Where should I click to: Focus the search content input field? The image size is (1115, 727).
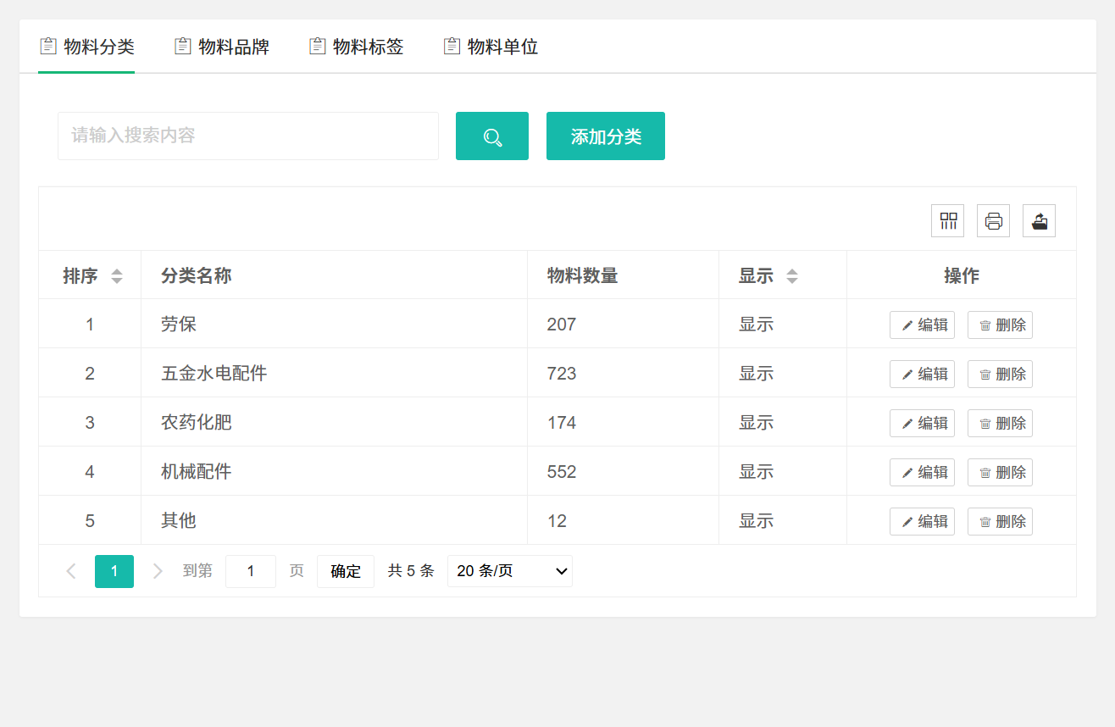[248, 136]
